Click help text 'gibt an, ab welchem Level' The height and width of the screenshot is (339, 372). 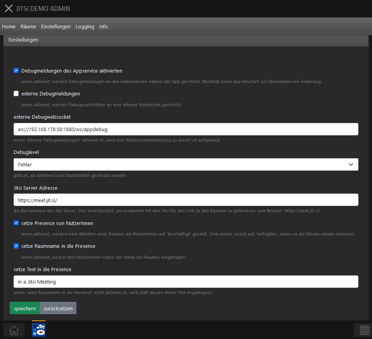[x=70, y=176]
